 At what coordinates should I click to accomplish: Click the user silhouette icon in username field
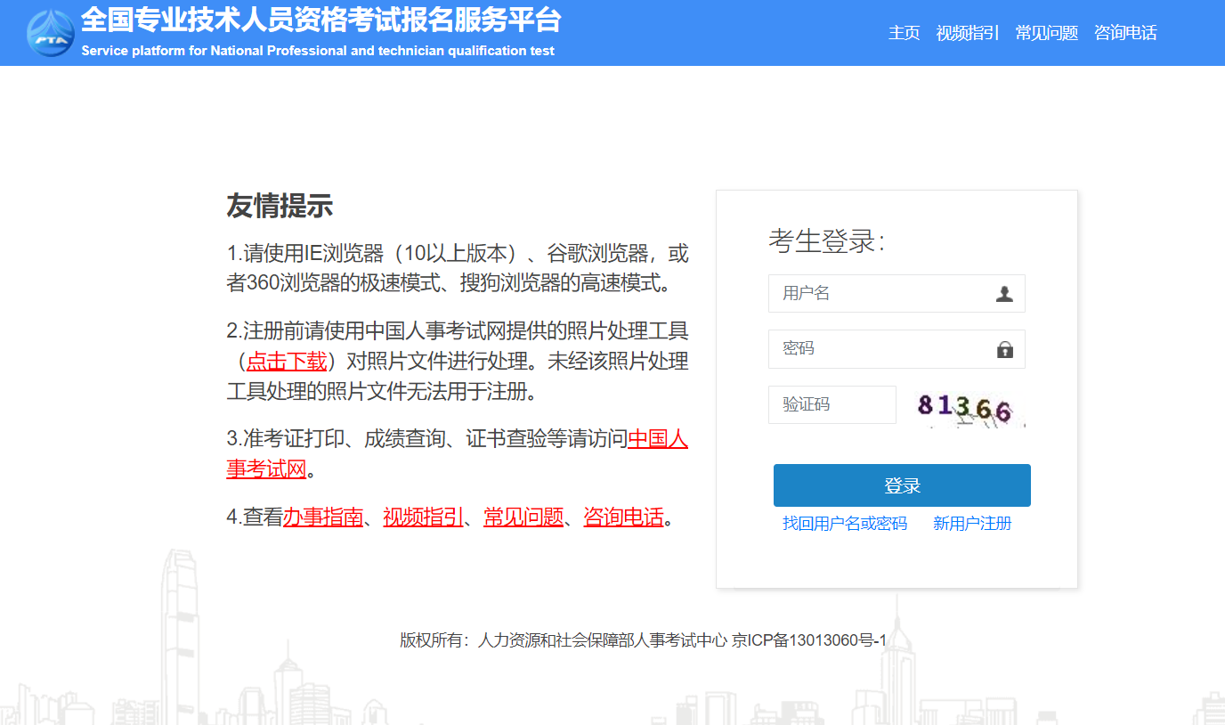pos(1004,294)
